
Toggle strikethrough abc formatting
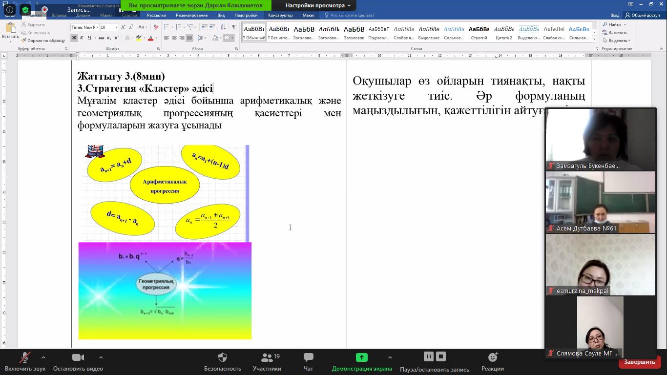pos(101,38)
